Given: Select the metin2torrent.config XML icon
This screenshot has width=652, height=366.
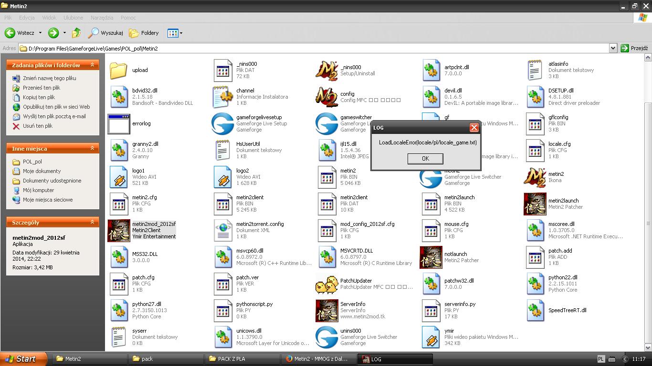Looking at the screenshot, I should (x=223, y=230).
